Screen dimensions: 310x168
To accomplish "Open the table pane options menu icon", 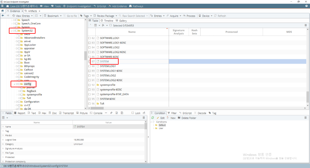I will pos(305,25).
